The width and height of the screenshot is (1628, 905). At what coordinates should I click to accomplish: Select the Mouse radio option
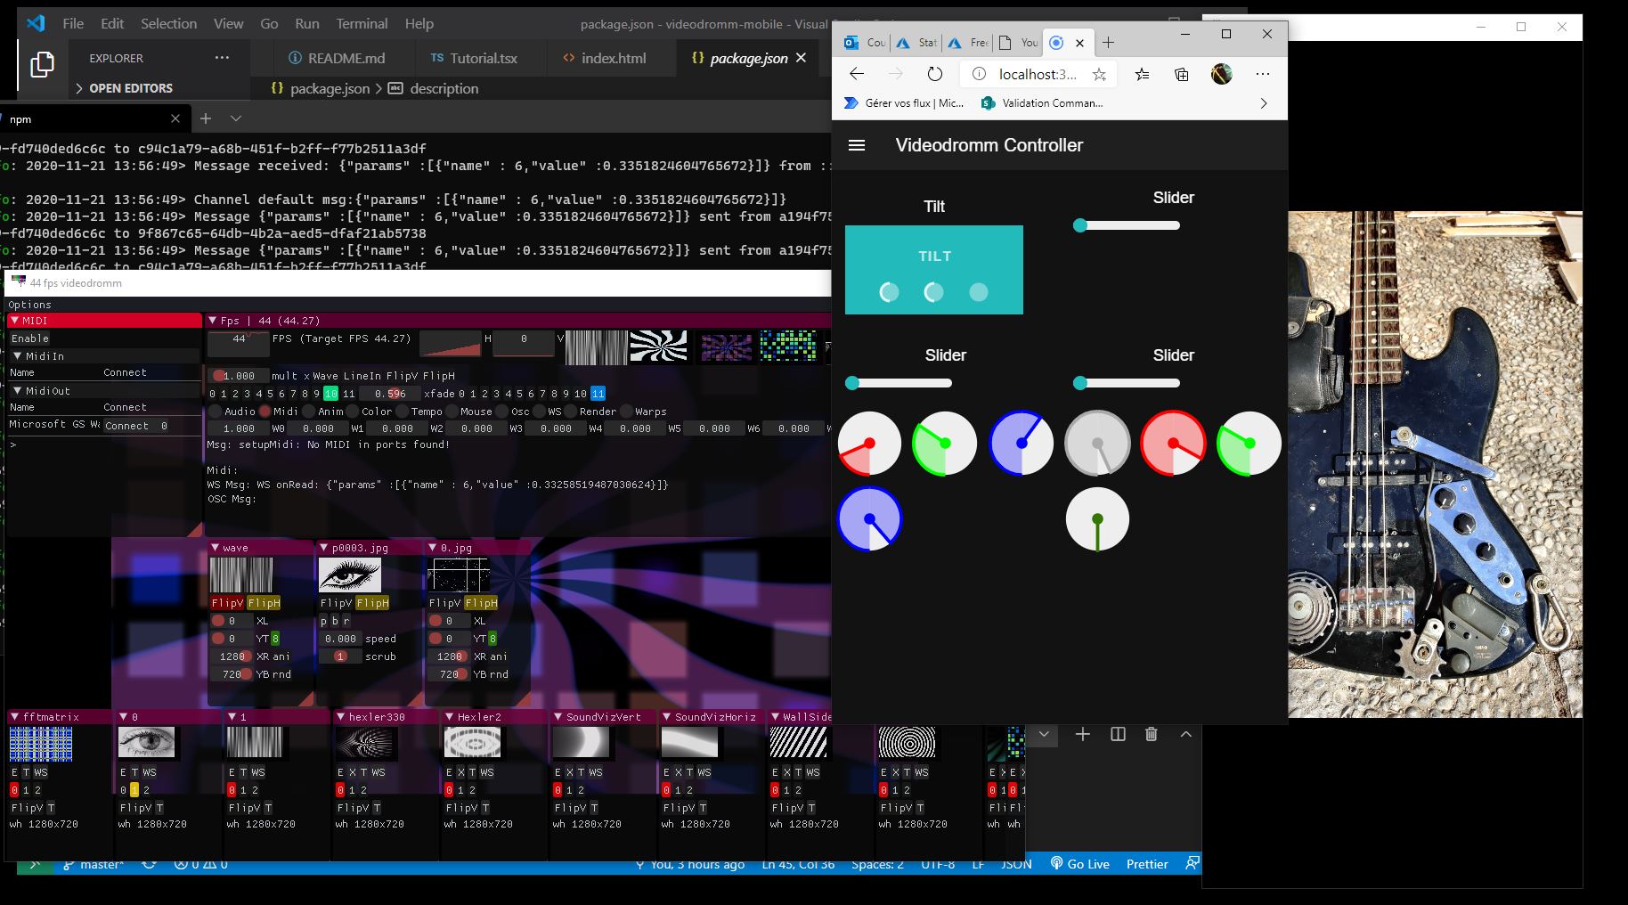click(x=452, y=412)
